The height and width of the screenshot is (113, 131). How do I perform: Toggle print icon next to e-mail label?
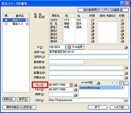tap(98, 83)
